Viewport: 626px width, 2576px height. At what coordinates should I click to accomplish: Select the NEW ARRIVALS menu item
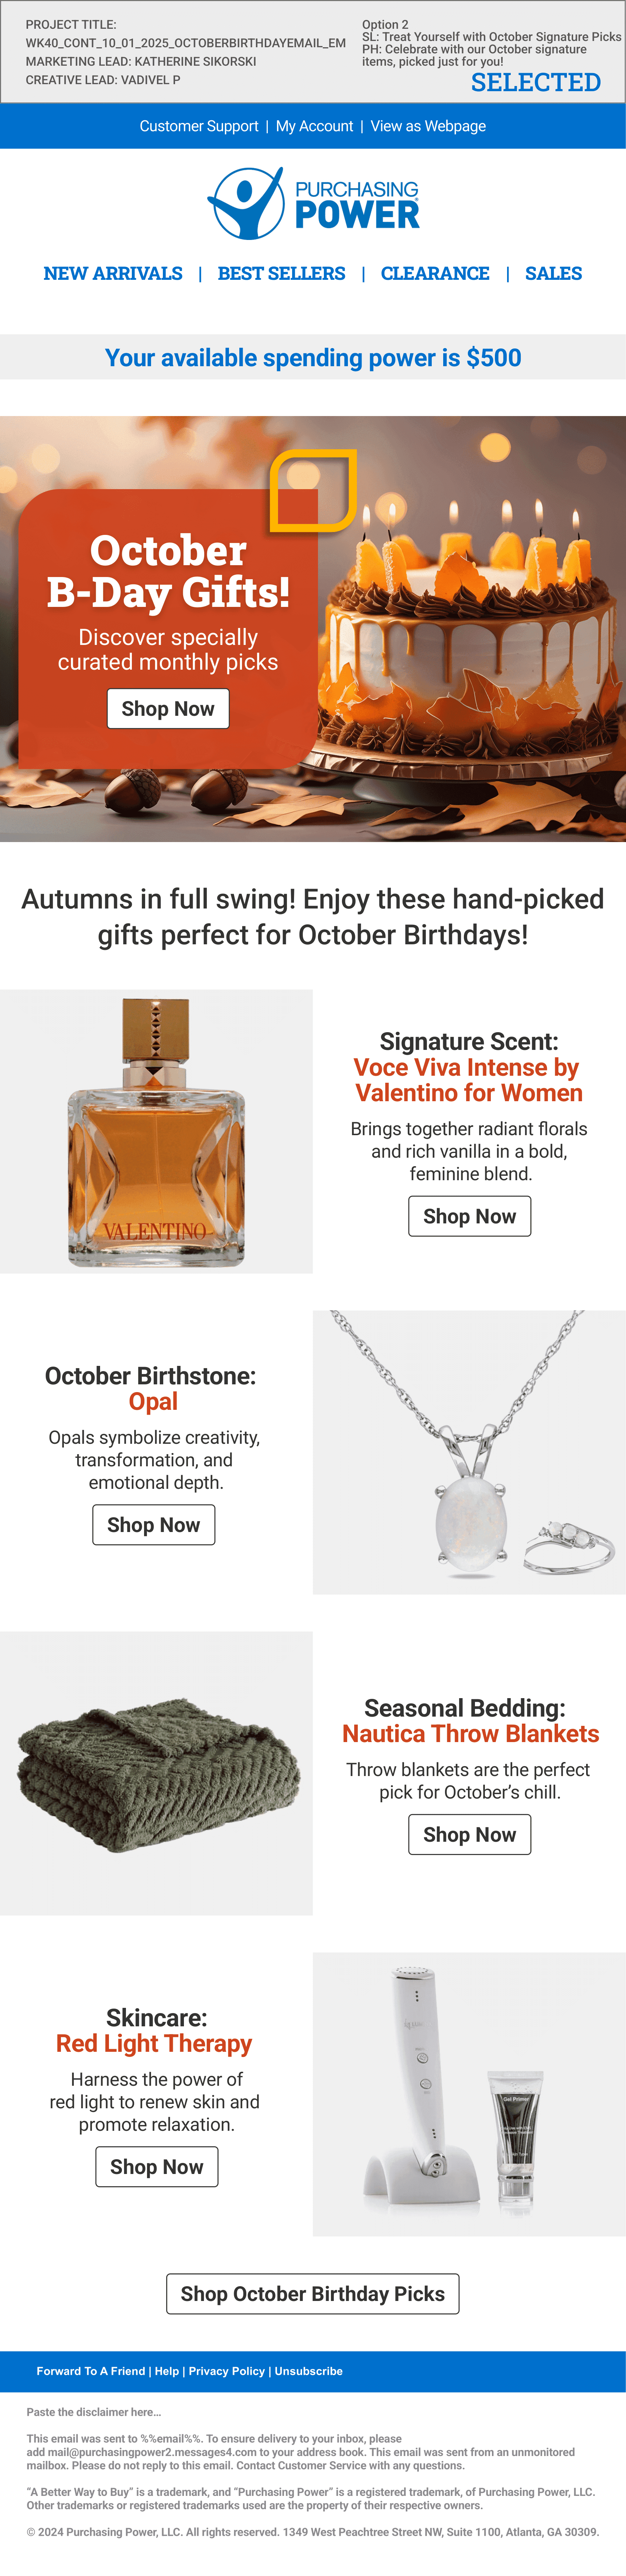[113, 273]
